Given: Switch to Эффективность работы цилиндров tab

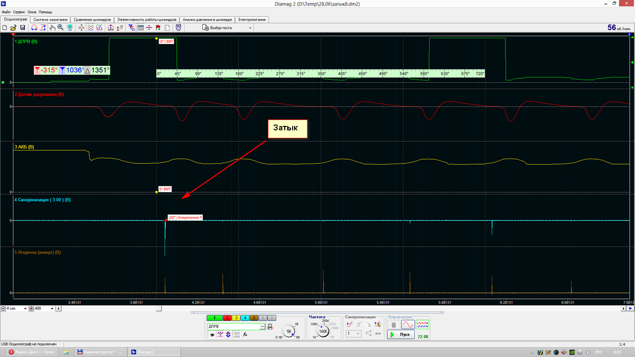Looking at the screenshot, I should [146, 19].
